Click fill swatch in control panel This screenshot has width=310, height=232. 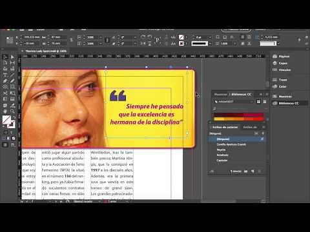[181, 37]
